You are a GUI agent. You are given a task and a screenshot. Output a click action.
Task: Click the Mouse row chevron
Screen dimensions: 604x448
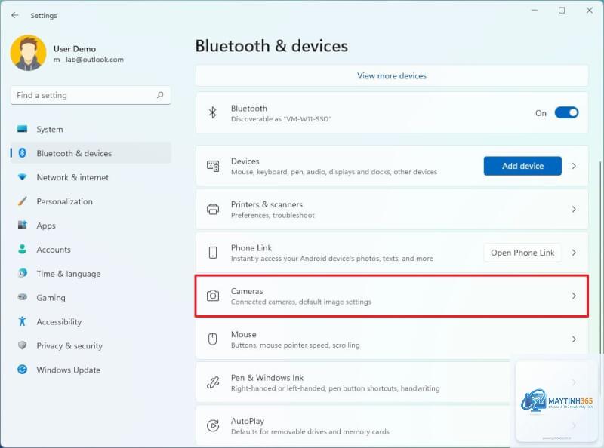[x=574, y=339]
